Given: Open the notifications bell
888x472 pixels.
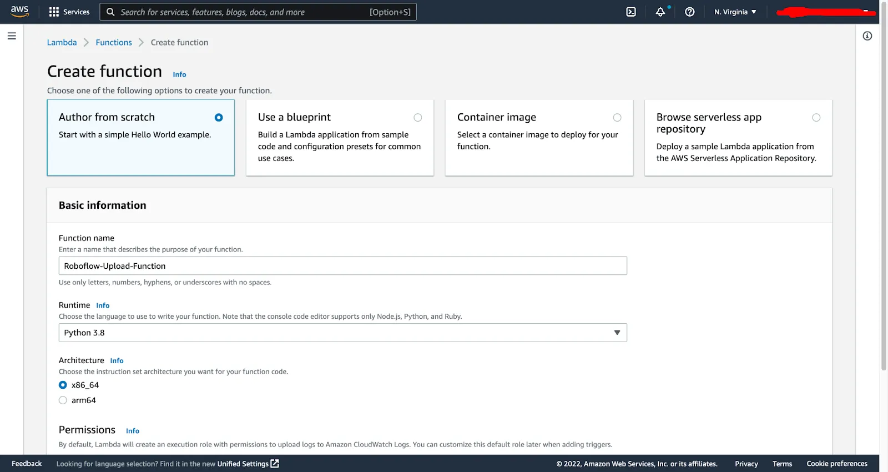Looking at the screenshot, I should [x=660, y=12].
